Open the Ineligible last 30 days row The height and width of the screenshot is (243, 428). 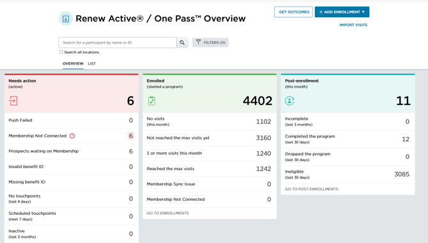pos(348,175)
